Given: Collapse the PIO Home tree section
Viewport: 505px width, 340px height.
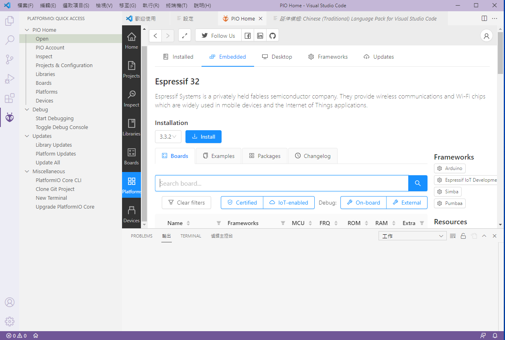Looking at the screenshot, I should 27,30.
